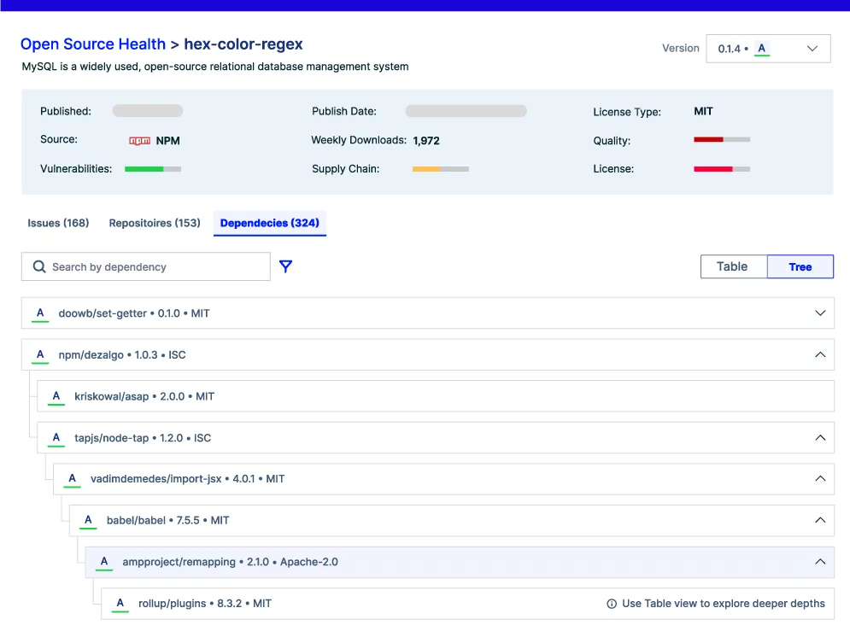Collapse the npm/dezalgo dependency row

pyautogui.click(x=820, y=355)
